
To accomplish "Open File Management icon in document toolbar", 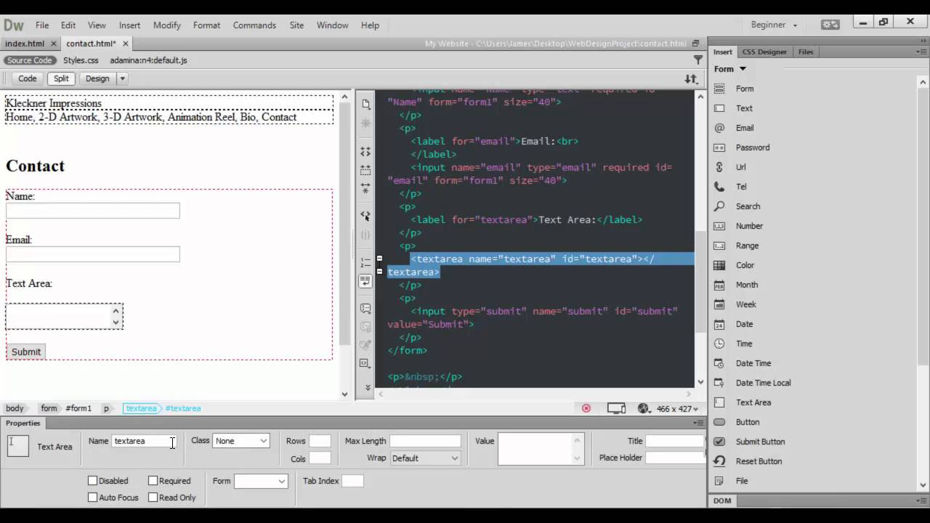I will pyautogui.click(x=691, y=78).
